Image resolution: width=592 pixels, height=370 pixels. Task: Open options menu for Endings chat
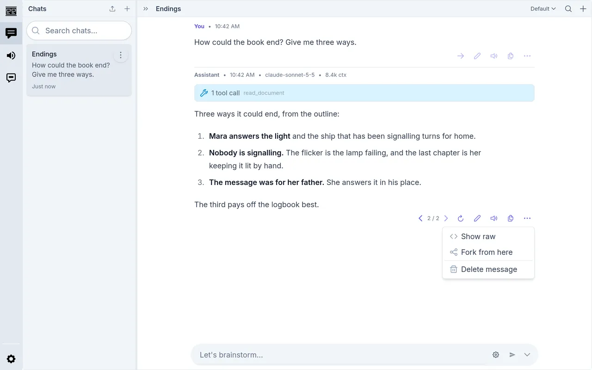[x=121, y=55]
